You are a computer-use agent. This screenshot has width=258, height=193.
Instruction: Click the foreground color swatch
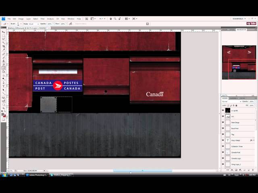(3, 114)
